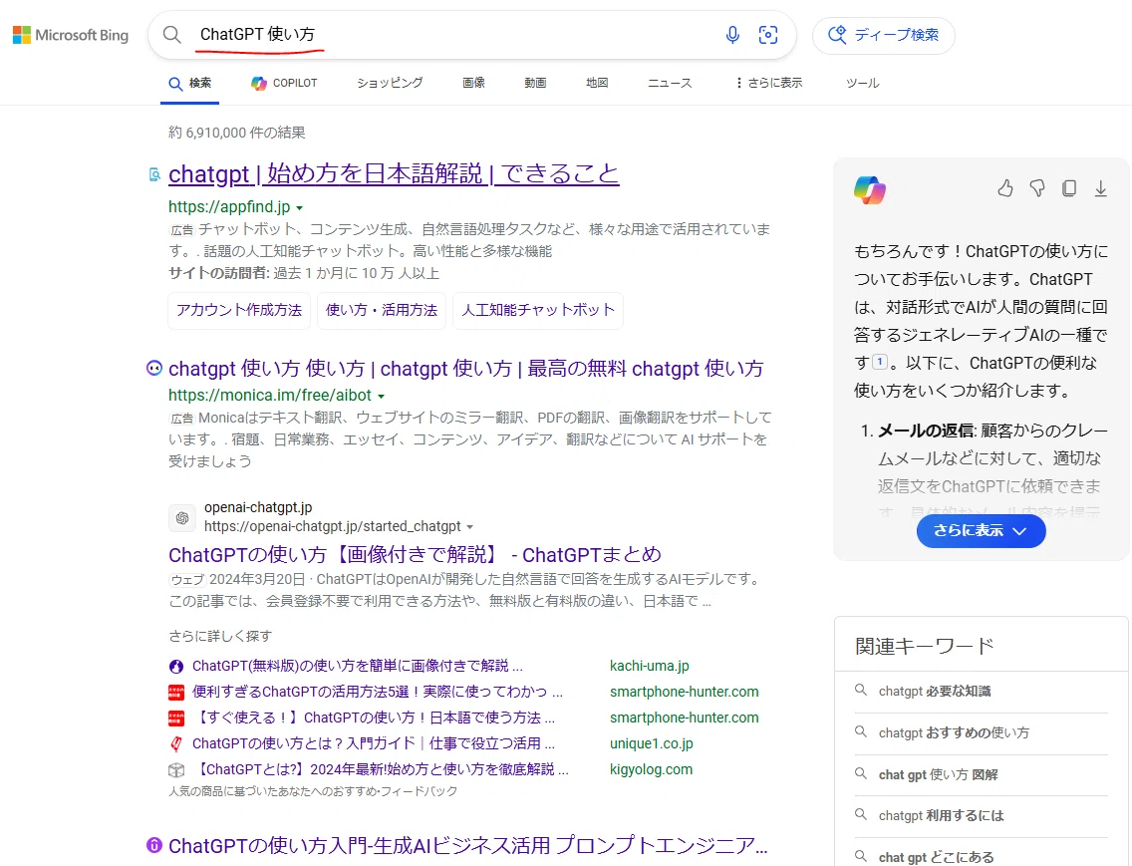The height and width of the screenshot is (866, 1132).
Task: Click the magnifier icon in search box
Action: tap(171, 35)
